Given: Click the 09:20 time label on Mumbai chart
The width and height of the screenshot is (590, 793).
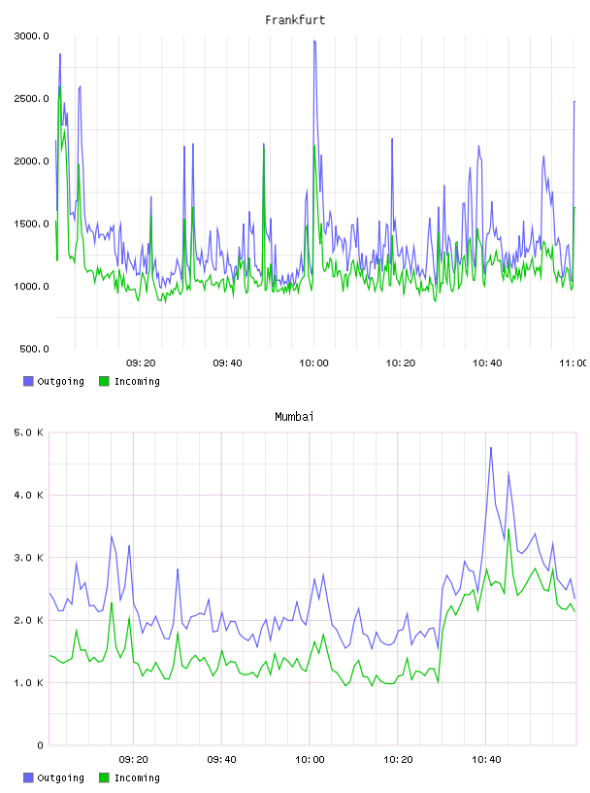Looking at the screenshot, I should [133, 760].
